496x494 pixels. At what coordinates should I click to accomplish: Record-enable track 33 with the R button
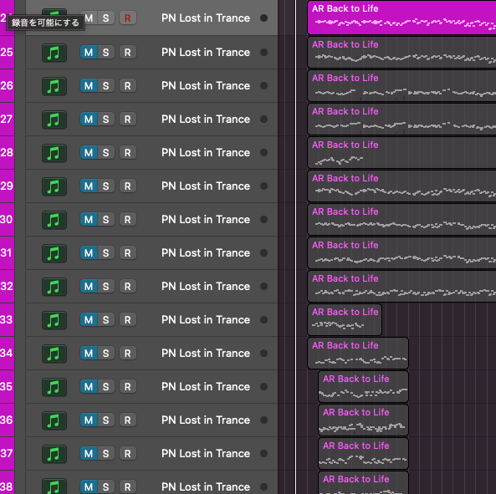[x=128, y=320]
